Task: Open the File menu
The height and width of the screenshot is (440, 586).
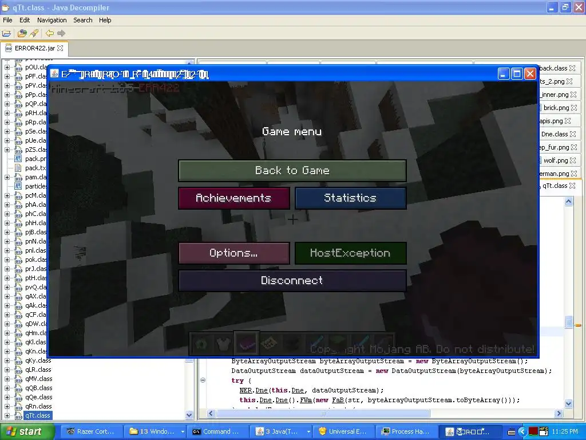Action: (7, 20)
